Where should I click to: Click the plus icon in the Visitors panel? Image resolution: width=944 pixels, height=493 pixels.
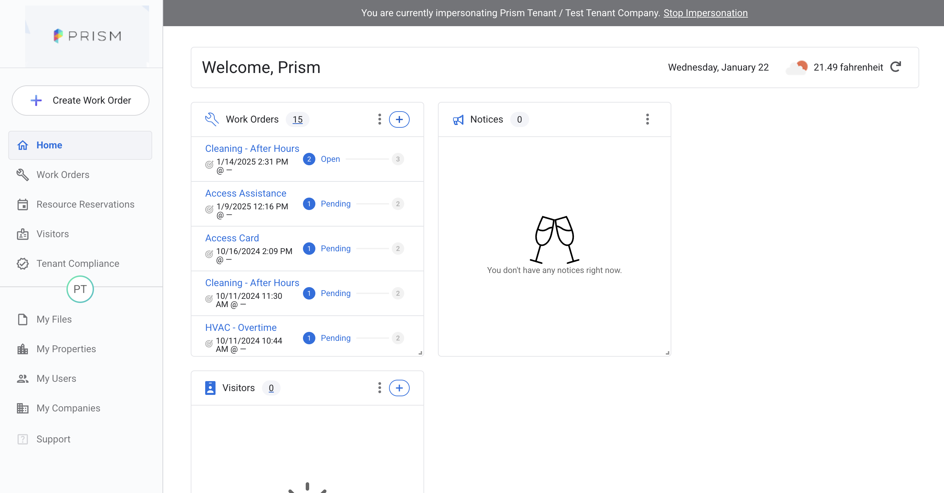point(399,388)
